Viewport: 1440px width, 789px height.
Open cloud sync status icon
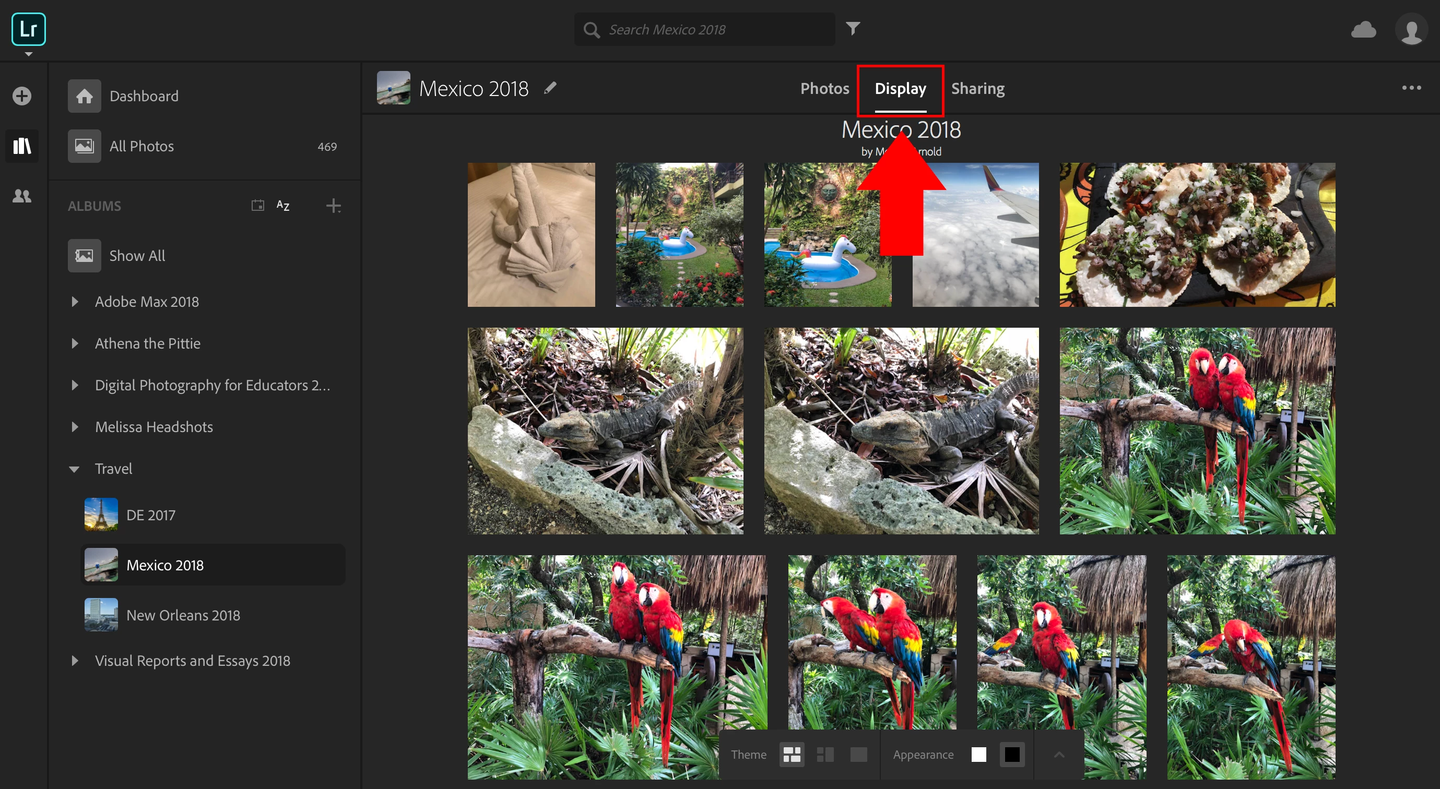pos(1363,30)
